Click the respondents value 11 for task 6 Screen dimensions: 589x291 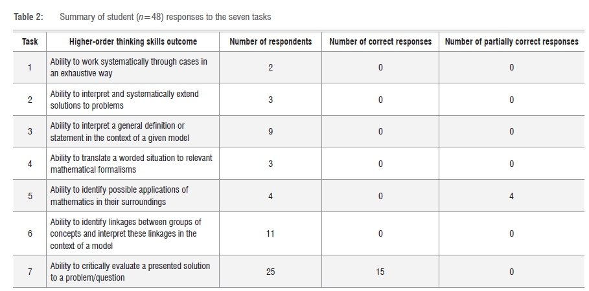pyautogui.click(x=270, y=233)
